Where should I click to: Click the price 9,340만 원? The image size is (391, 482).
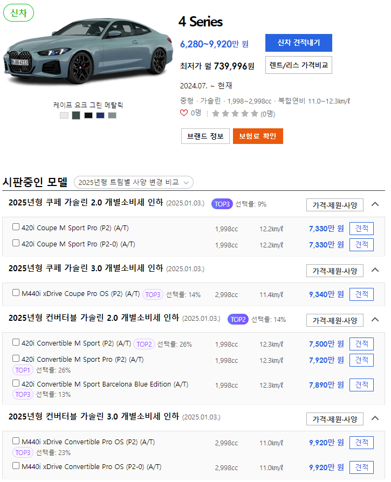[326, 294]
